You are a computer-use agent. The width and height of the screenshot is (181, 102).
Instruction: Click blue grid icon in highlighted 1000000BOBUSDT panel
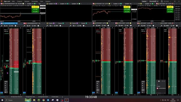(x=2, y=93)
